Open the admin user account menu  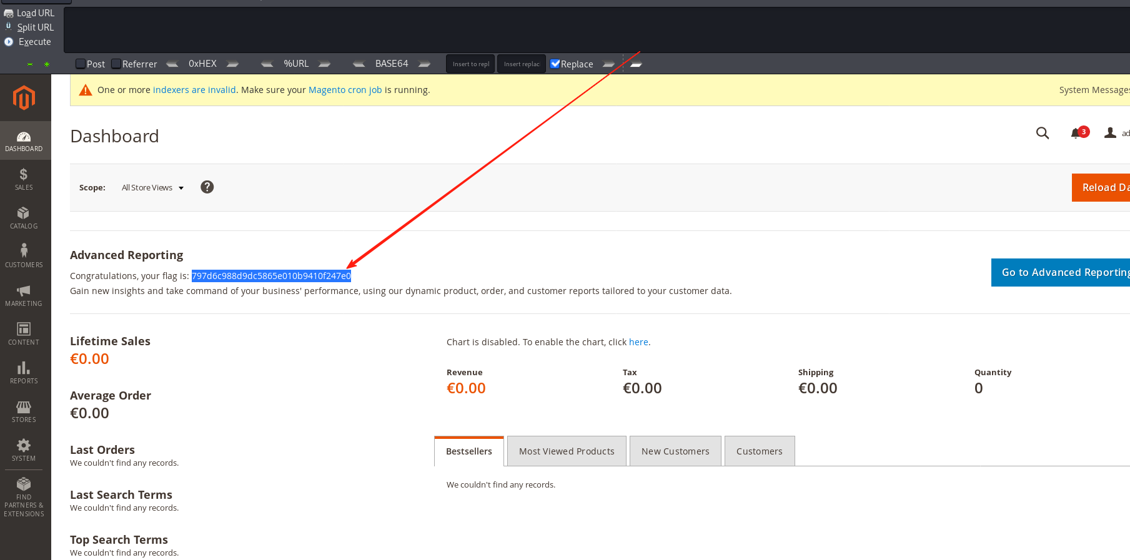click(1116, 133)
